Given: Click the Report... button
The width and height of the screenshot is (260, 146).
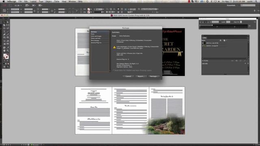Looking at the screenshot, I should pyautogui.click(x=141, y=76).
